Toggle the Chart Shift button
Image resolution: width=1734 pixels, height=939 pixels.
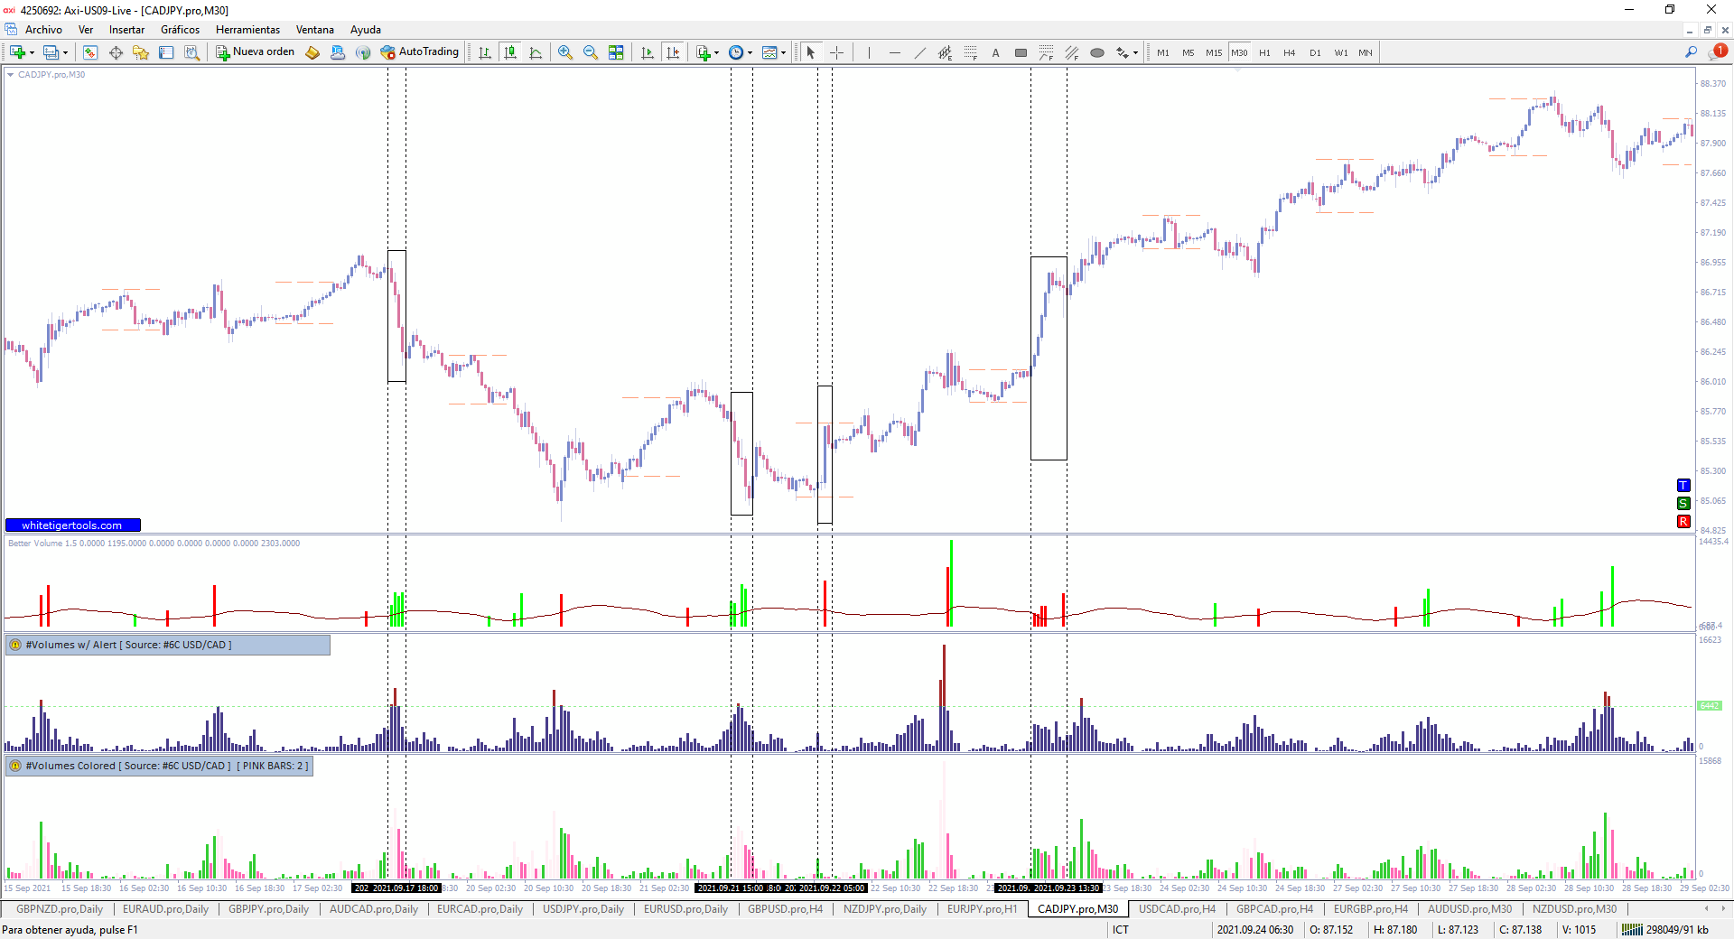point(673,52)
